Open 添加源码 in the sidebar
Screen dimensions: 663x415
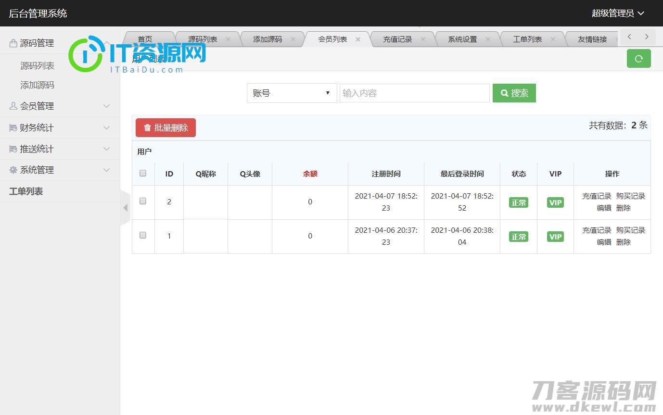pyautogui.click(x=37, y=85)
